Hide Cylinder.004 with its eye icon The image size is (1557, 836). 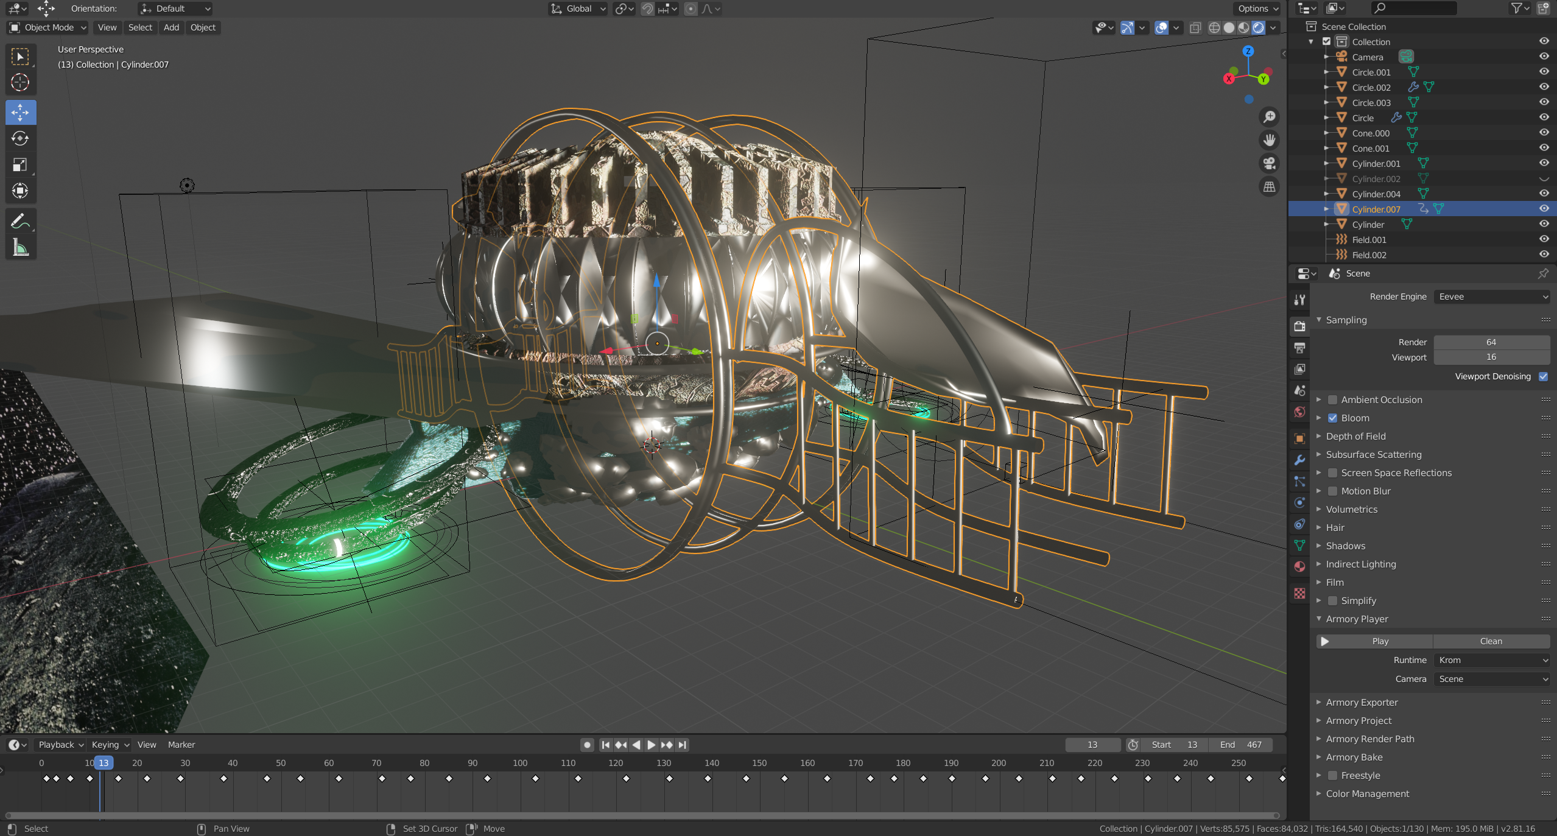[1544, 194]
